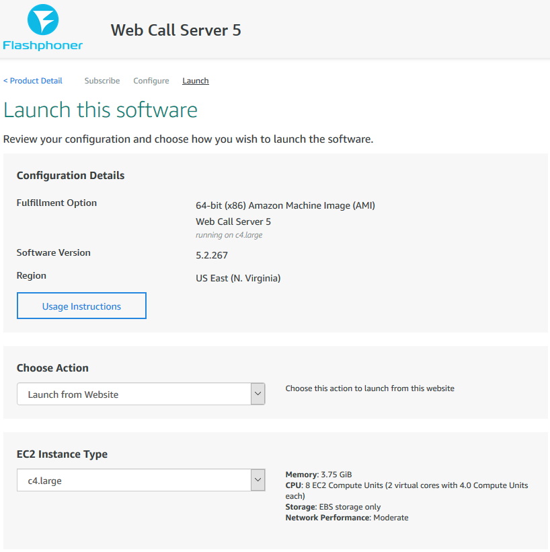Open the Choose Action 'Launch from Website' combo box

134,394
